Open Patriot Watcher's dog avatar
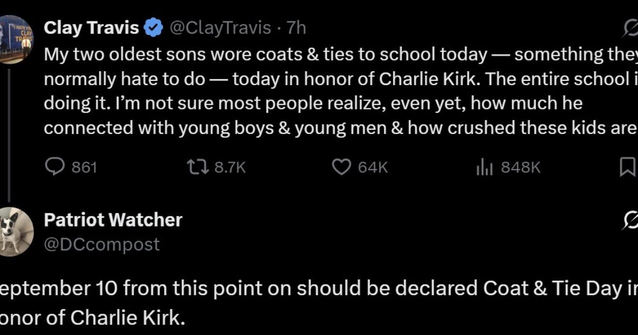 tap(16, 232)
